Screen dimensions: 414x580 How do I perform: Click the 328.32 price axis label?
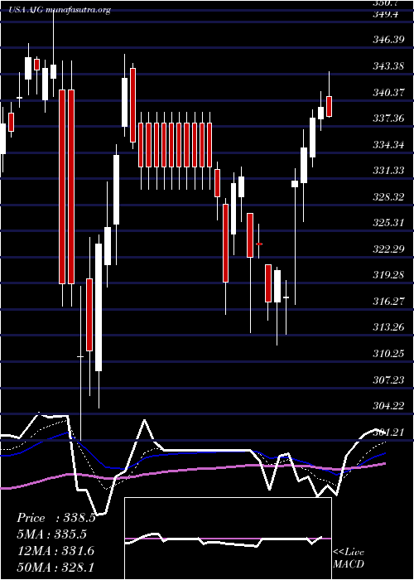[388, 197]
